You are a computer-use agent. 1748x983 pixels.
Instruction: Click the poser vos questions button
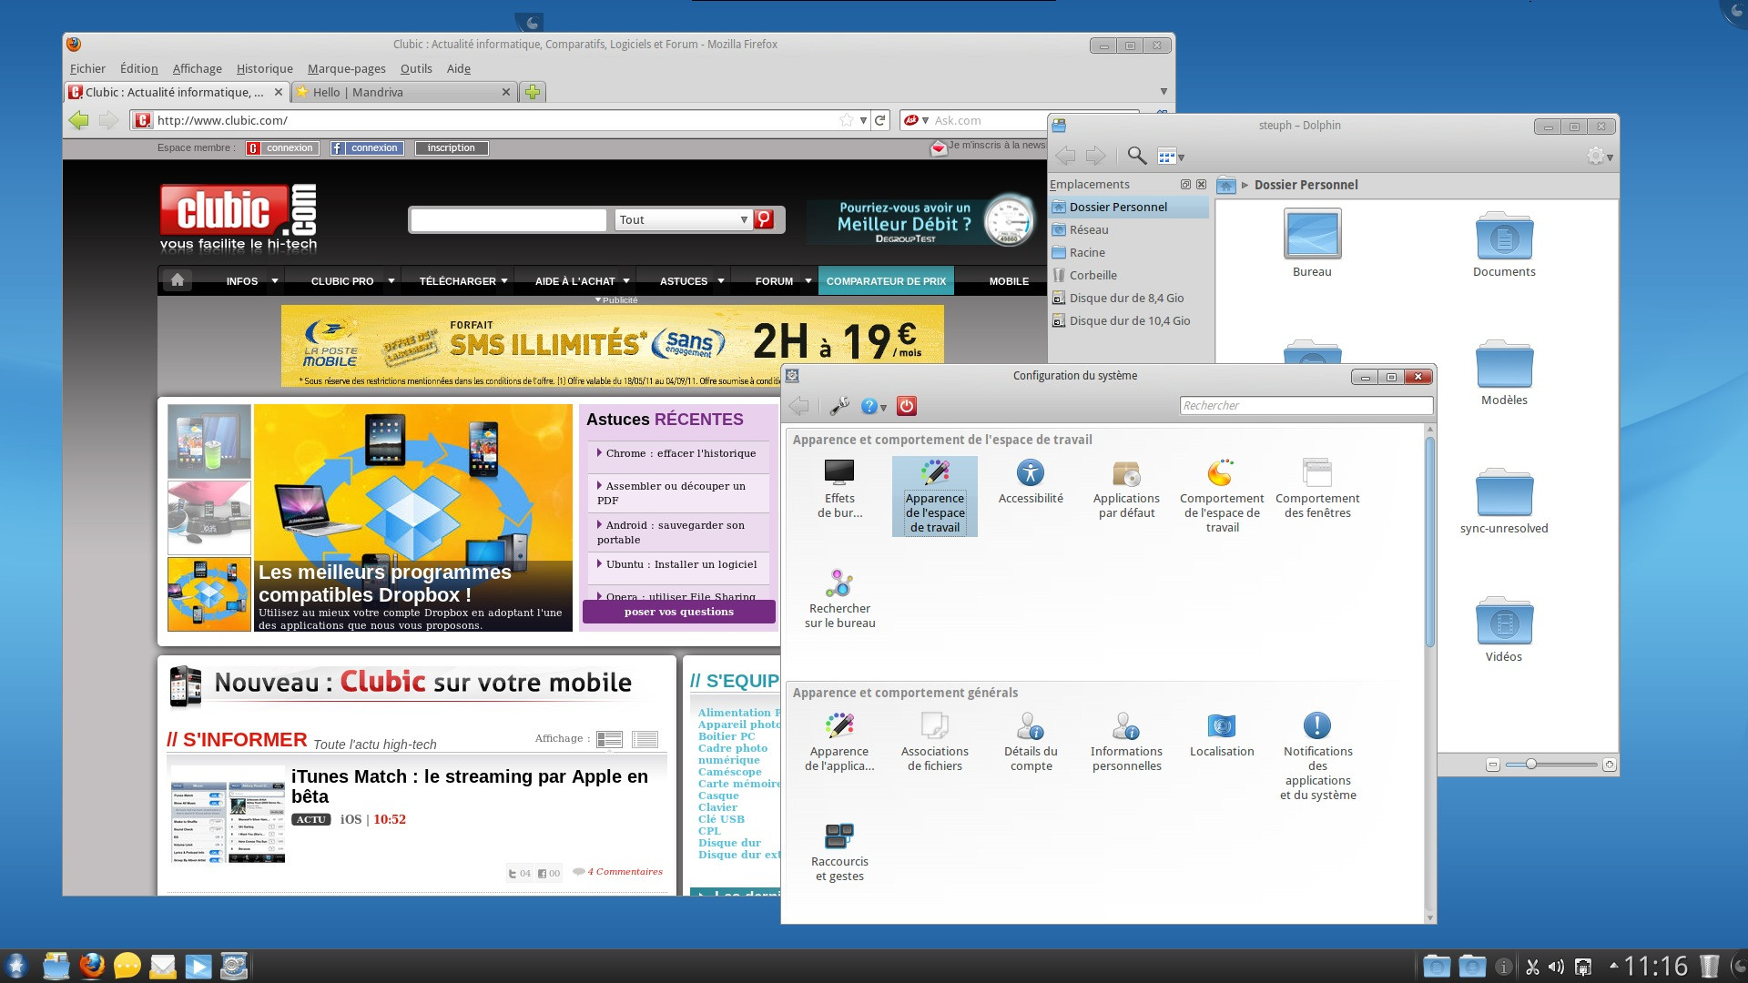(x=678, y=611)
